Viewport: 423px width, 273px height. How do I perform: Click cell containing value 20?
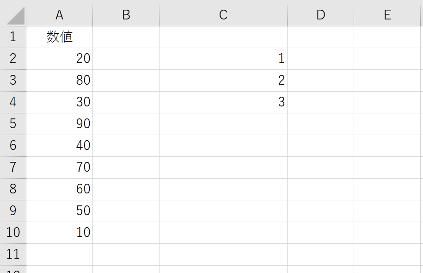click(60, 59)
